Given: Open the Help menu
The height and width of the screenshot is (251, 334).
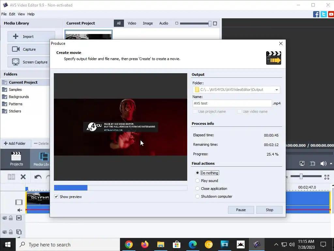Looking at the screenshot, I should (31, 14).
